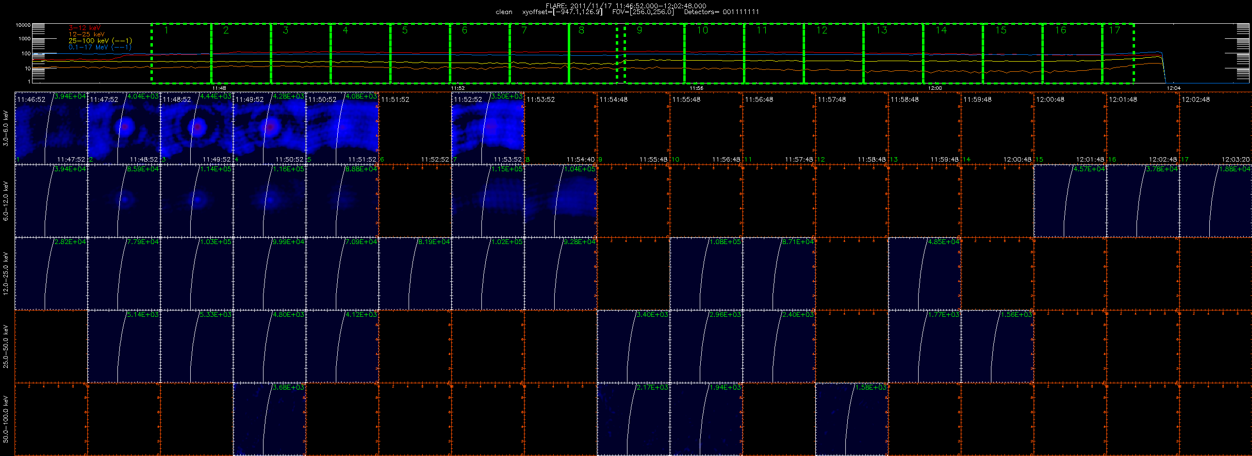Click the 12:03:20 end time label

(x=1236, y=159)
